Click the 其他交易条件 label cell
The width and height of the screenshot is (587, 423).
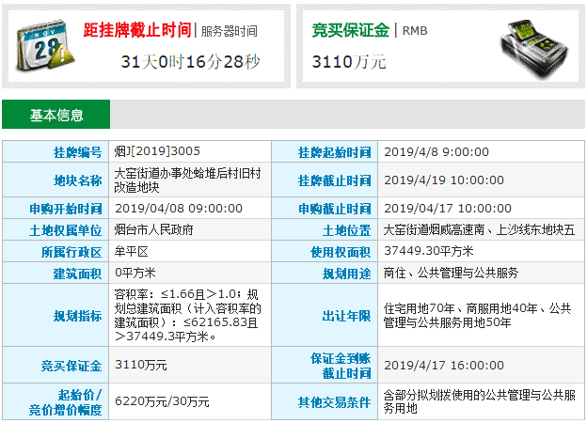(325, 401)
